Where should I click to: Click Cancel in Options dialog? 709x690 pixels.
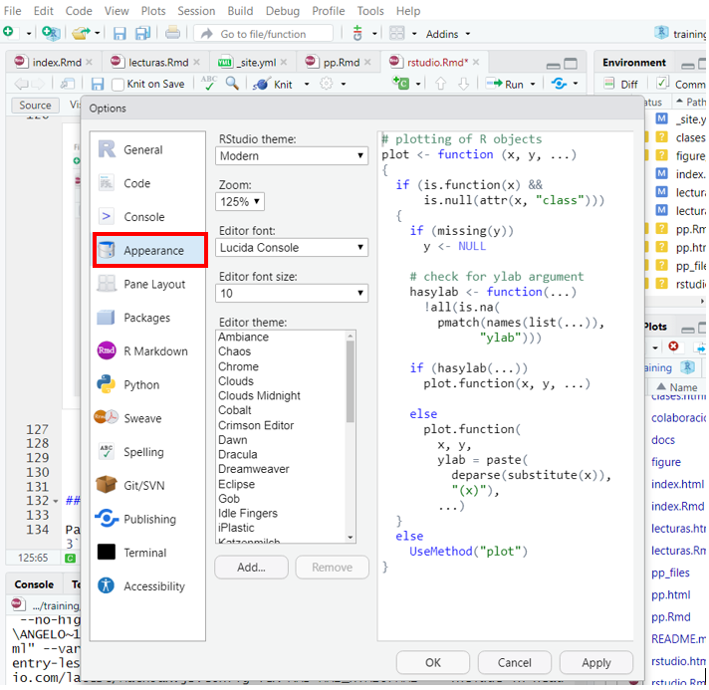click(x=515, y=662)
